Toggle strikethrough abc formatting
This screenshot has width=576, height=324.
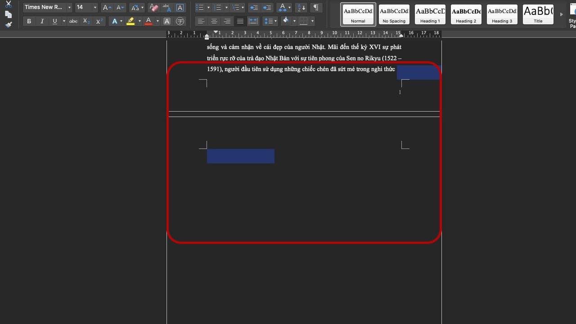coord(73,21)
